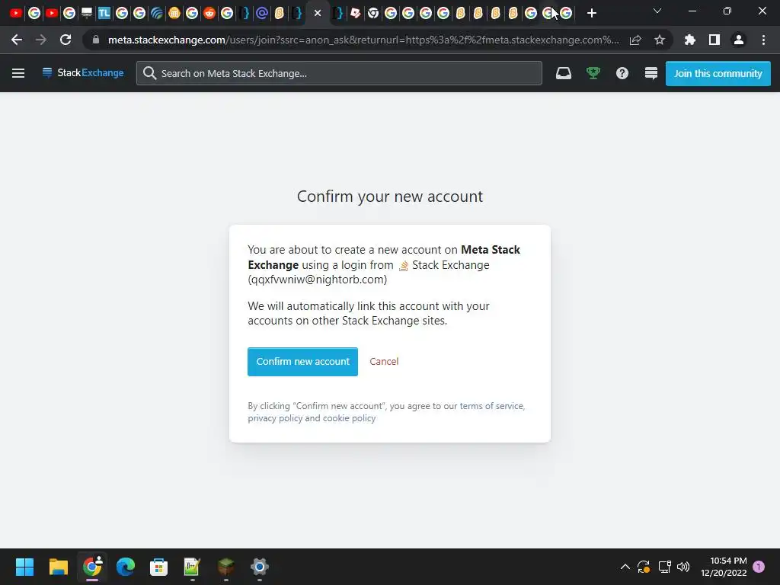Screen dimensions: 780x585
Task: Expand the tab search chevron
Action: point(657,11)
